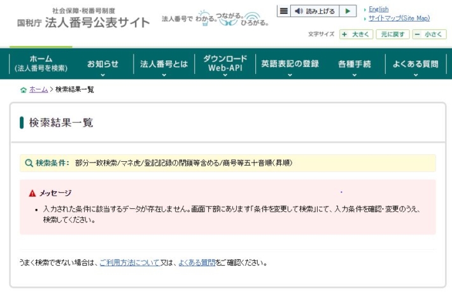Expand the chevron under よくある質問 menu
This screenshot has width=452, height=293.
click(x=416, y=75)
